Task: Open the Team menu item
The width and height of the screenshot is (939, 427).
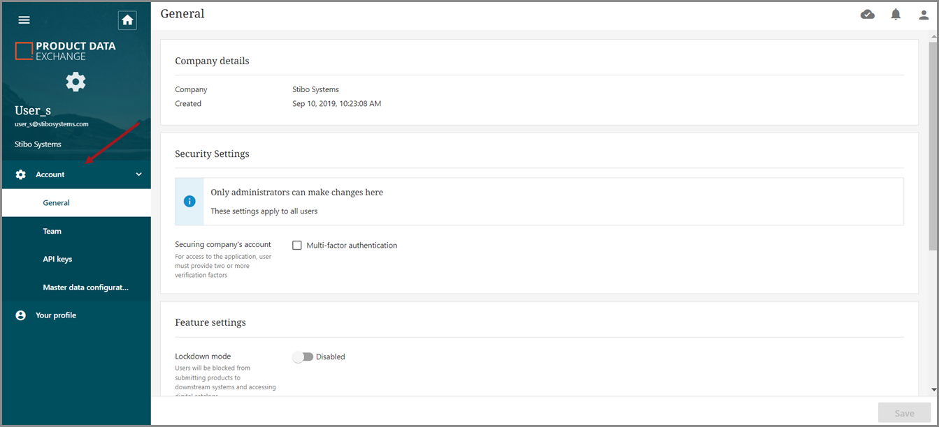Action: coord(76,231)
